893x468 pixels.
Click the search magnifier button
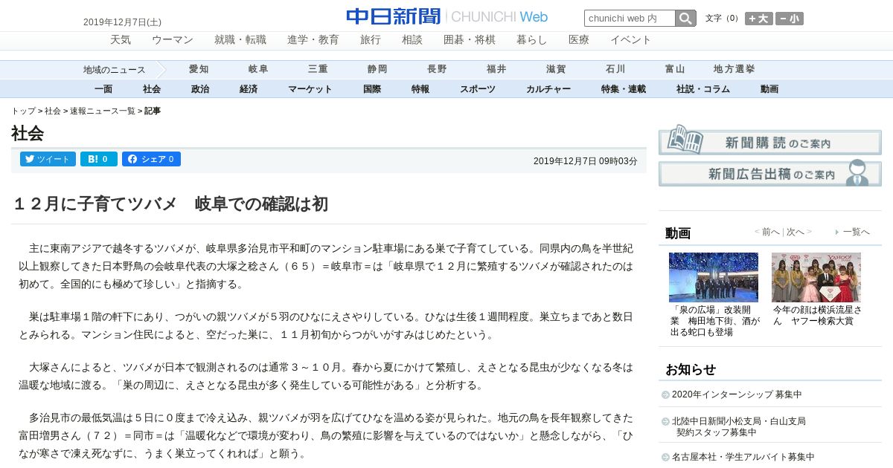click(685, 19)
